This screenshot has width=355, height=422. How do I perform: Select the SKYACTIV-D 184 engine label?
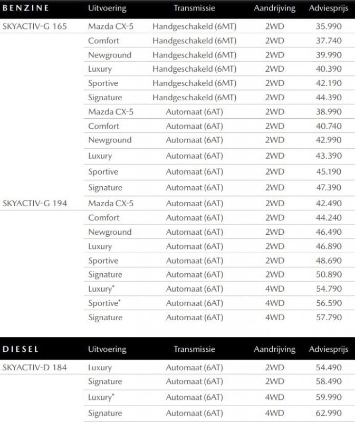pos(35,367)
